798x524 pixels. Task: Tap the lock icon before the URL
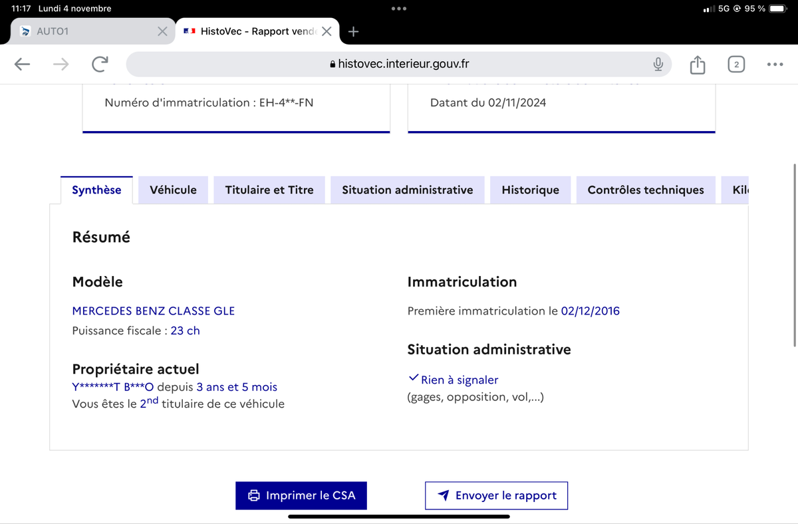coord(333,65)
